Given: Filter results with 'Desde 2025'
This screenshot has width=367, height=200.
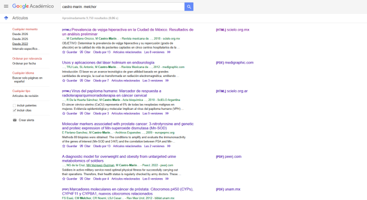Looking at the screenshot, I should (x=20, y=39).
